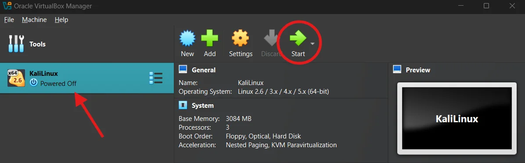Open the Machine menu
Image resolution: width=525 pixels, height=163 pixels.
click(34, 20)
